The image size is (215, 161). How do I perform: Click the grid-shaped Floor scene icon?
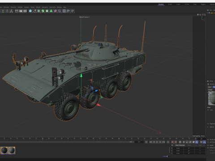coord(64,11)
